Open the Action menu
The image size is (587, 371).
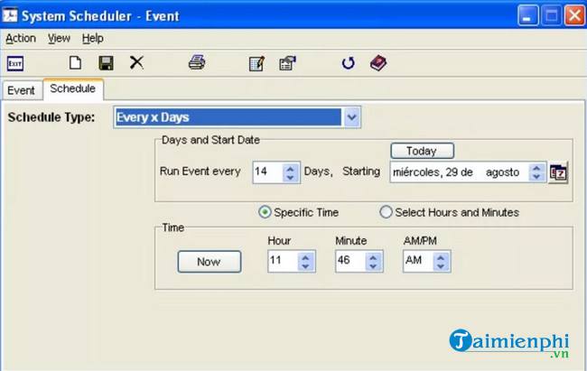point(21,38)
